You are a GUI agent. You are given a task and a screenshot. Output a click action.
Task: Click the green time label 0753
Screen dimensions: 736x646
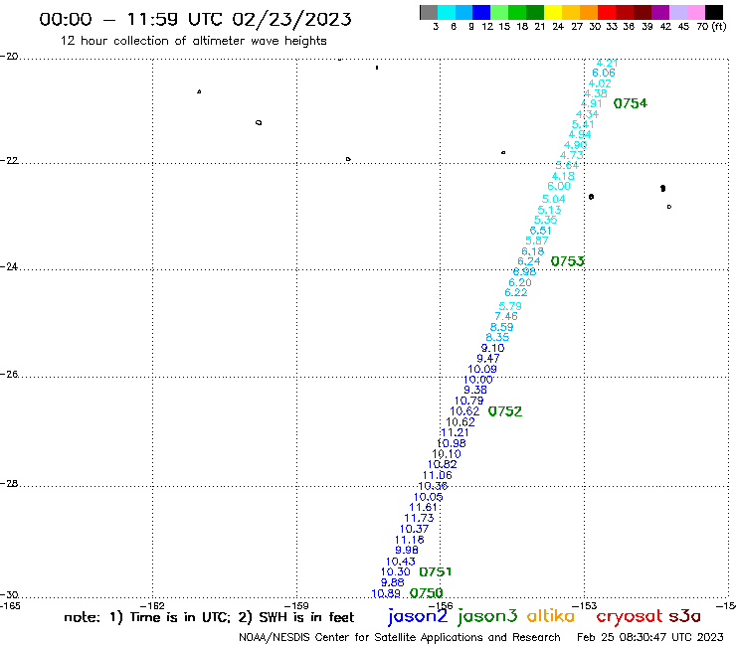click(568, 261)
